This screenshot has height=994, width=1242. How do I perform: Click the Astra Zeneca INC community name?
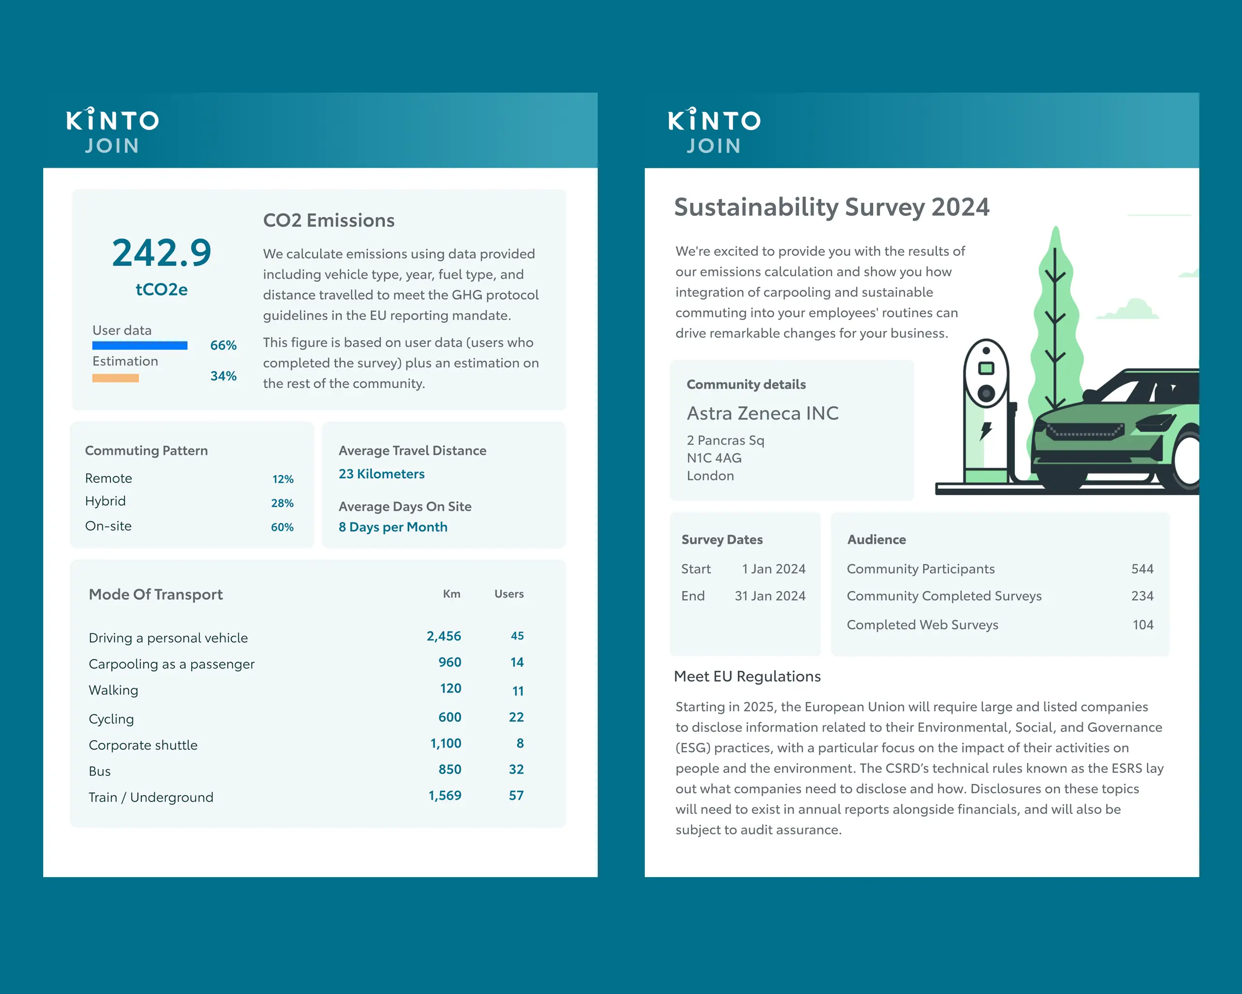click(x=762, y=413)
